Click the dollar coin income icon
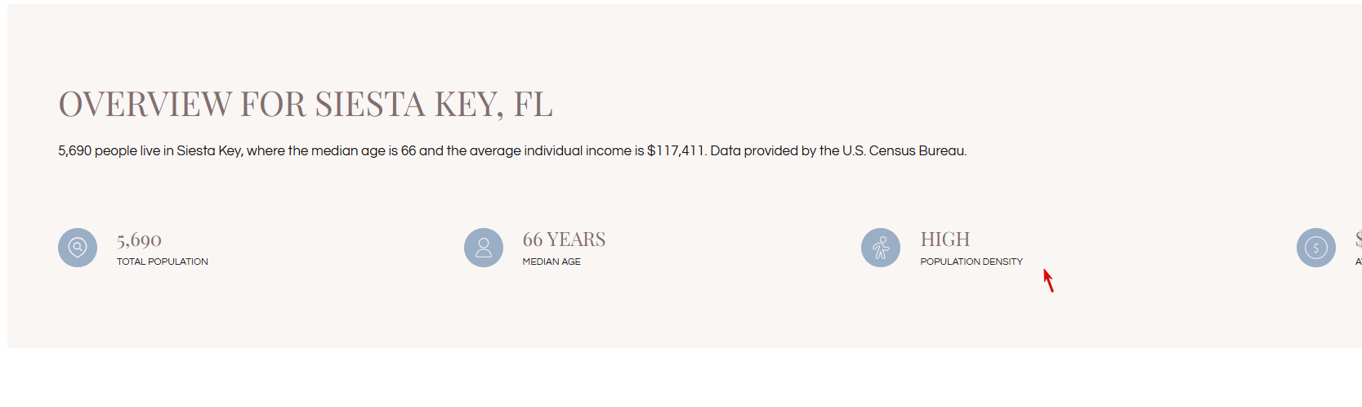The height and width of the screenshot is (407, 1362). tap(1315, 248)
